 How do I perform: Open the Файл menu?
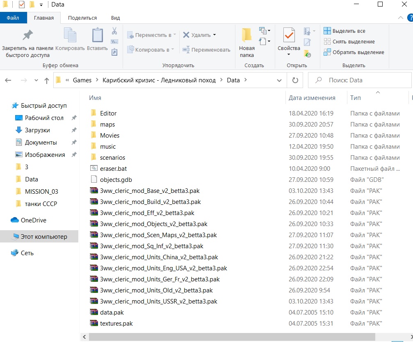tap(13, 18)
